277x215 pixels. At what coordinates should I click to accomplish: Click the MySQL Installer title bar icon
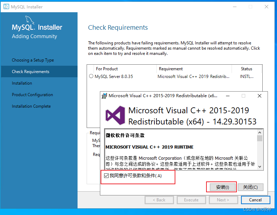pyautogui.click(x=6, y=7)
